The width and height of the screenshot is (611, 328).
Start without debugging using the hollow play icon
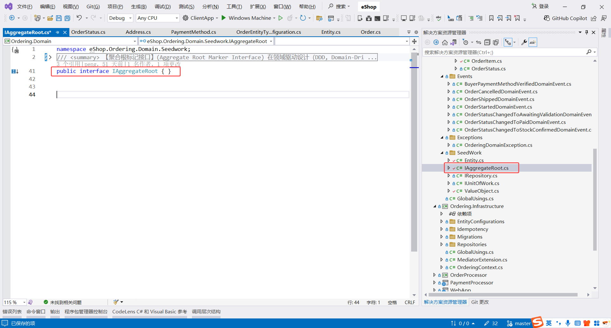pos(280,18)
